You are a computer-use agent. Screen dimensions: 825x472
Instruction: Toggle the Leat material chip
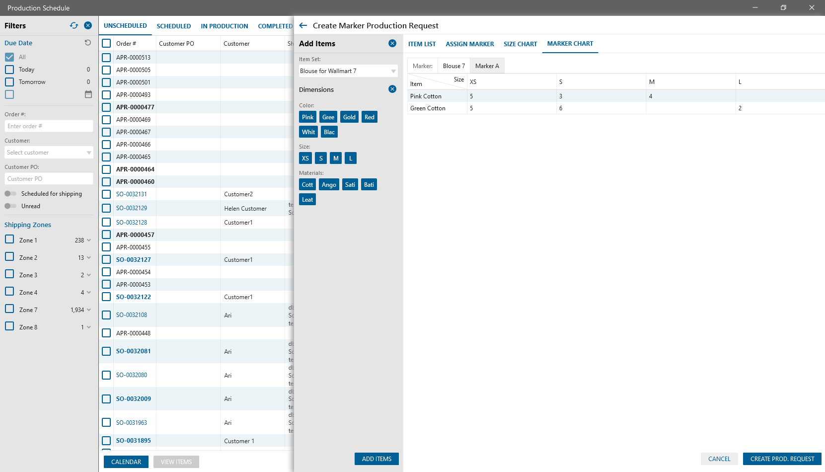tap(307, 200)
